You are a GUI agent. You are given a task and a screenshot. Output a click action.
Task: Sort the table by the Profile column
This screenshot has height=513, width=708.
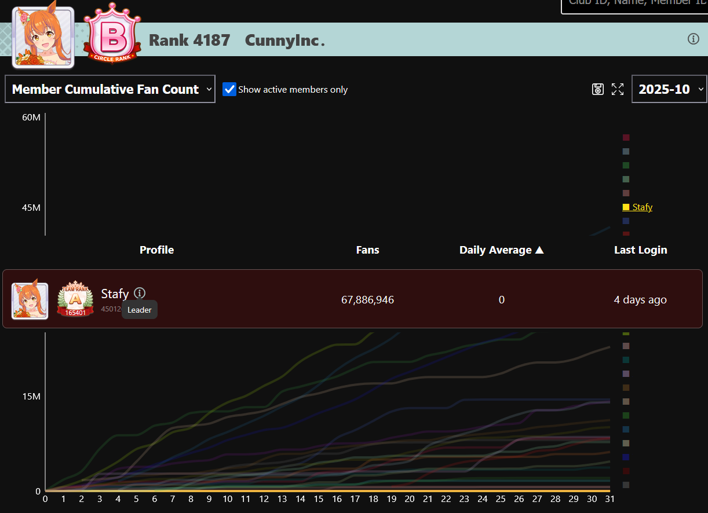pyautogui.click(x=156, y=250)
